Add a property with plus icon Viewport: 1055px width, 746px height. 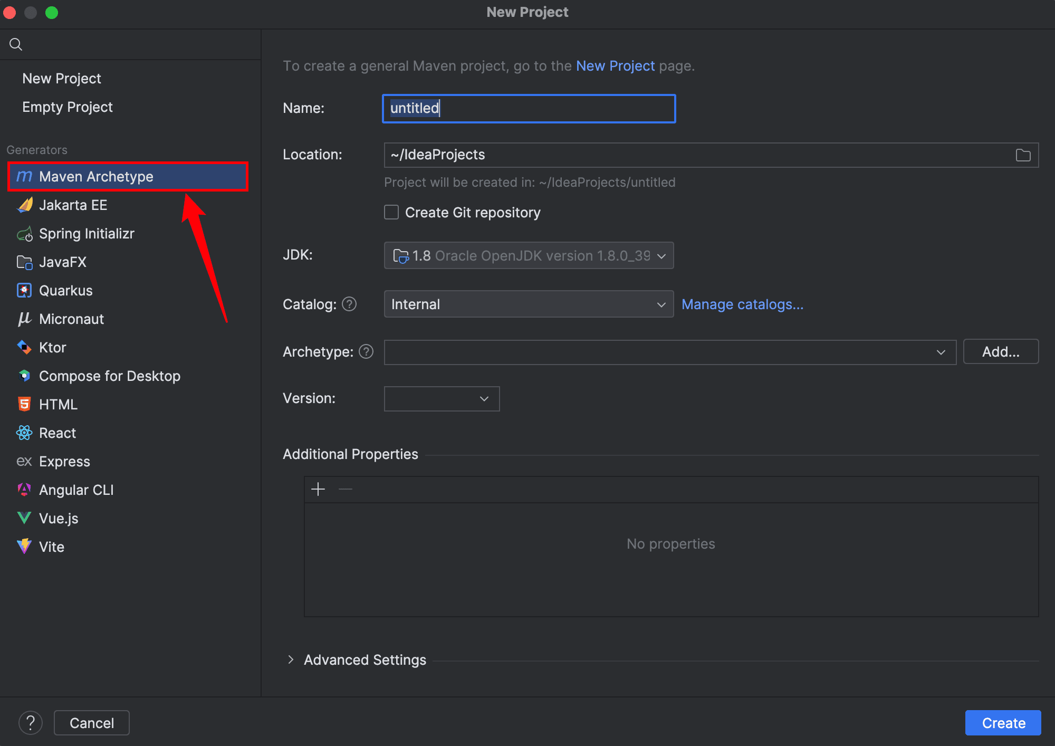point(318,490)
